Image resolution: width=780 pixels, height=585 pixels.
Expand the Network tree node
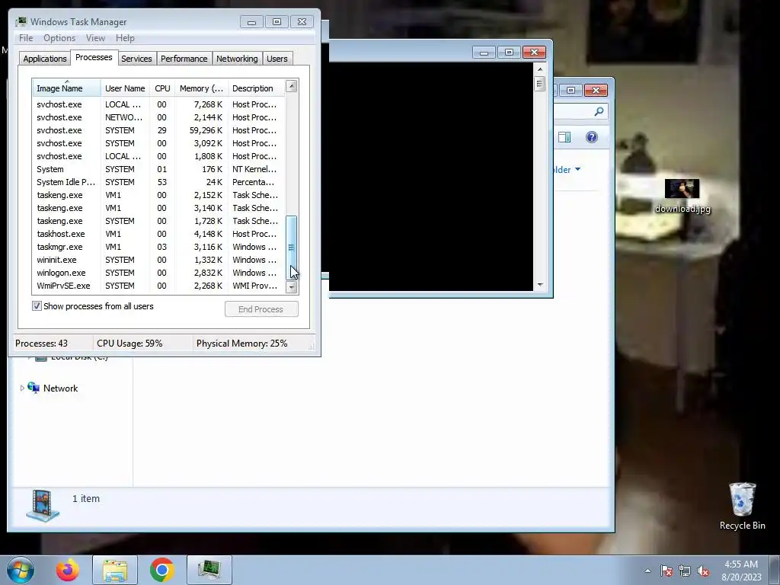(x=22, y=388)
